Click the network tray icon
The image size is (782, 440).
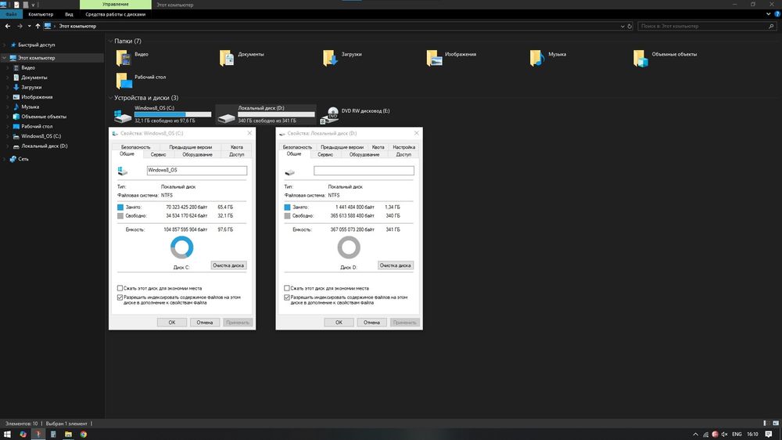coord(705,434)
